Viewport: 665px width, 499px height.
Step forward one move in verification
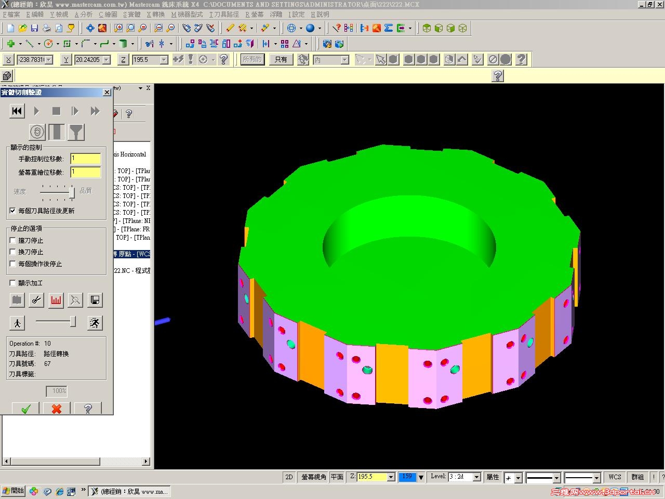[75, 111]
